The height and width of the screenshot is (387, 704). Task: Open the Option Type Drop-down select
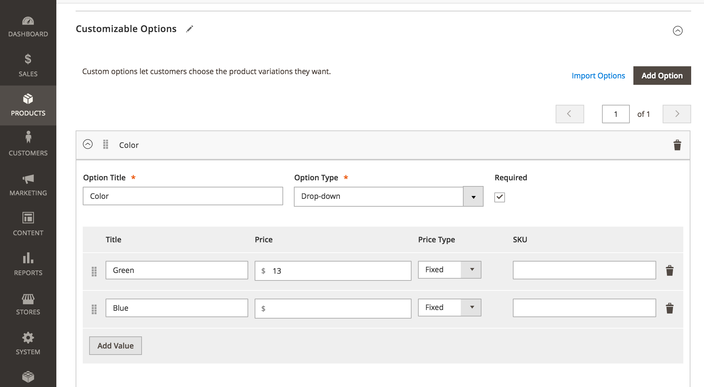point(389,196)
